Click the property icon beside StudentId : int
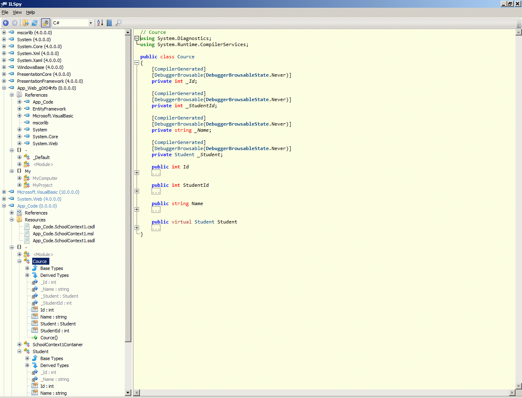Image resolution: width=522 pixels, height=398 pixels. (35, 331)
